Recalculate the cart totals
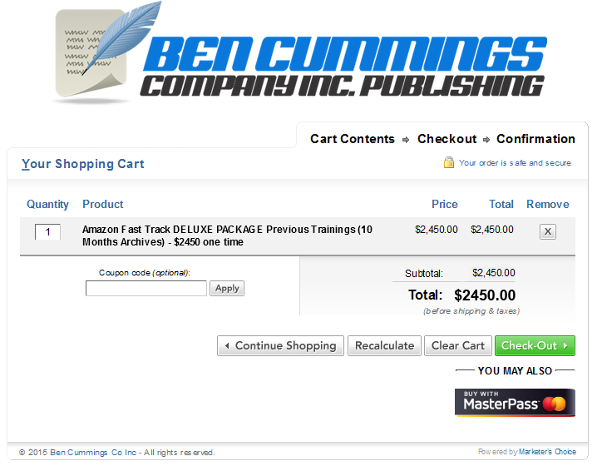This screenshot has height=471, width=597. click(384, 345)
